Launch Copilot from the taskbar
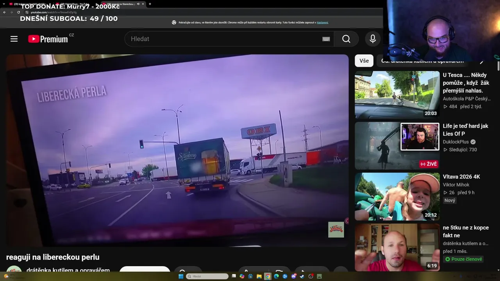The width and height of the screenshot is (500, 281). 242,276
